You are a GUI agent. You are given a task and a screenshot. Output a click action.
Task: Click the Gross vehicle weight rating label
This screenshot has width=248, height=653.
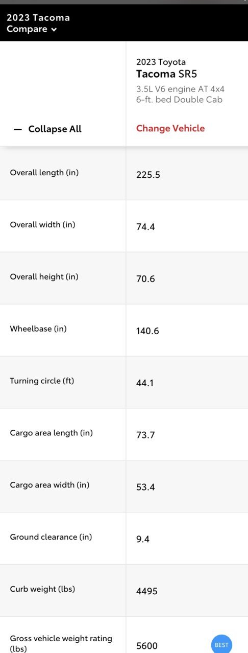pyautogui.click(x=61, y=643)
